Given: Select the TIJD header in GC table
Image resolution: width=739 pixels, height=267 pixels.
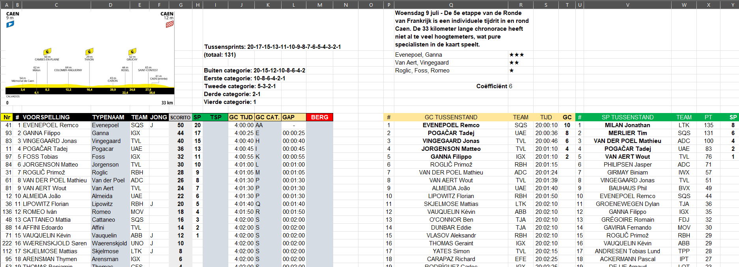Looking at the screenshot, I should (x=546, y=117).
